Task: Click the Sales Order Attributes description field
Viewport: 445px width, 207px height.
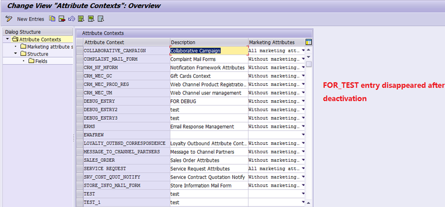Action: [x=209, y=160]
